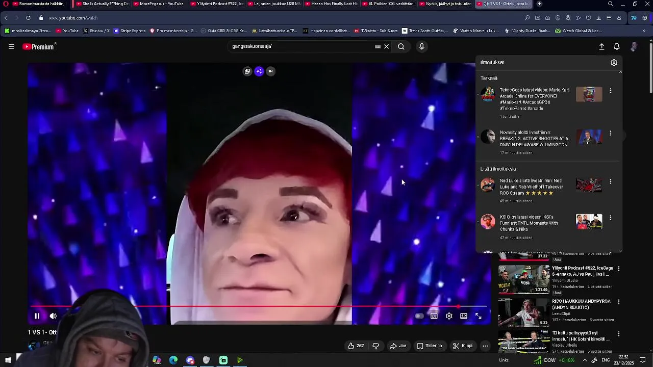Open the Opera menu logo
Viewport: 653px width, 367px height.
(6, 4)
